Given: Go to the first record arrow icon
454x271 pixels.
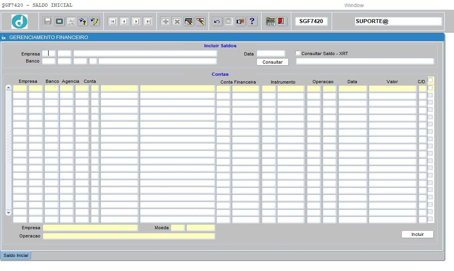Looking at the screenshot, I should click(113, 21).
